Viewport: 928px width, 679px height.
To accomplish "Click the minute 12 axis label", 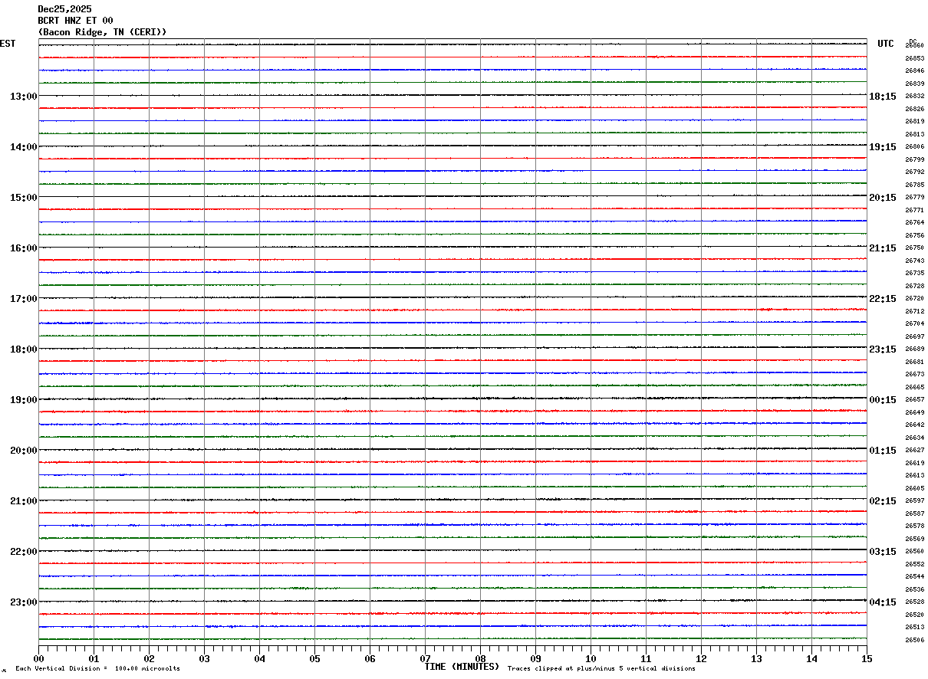I will click(701, 658).
